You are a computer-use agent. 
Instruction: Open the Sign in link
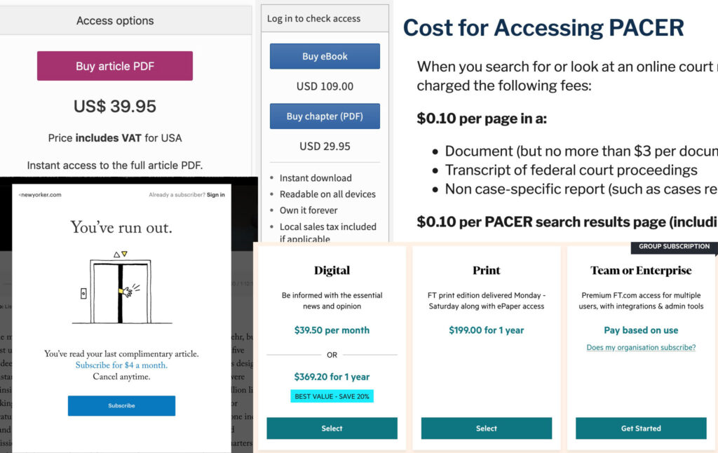pos(216,195)
